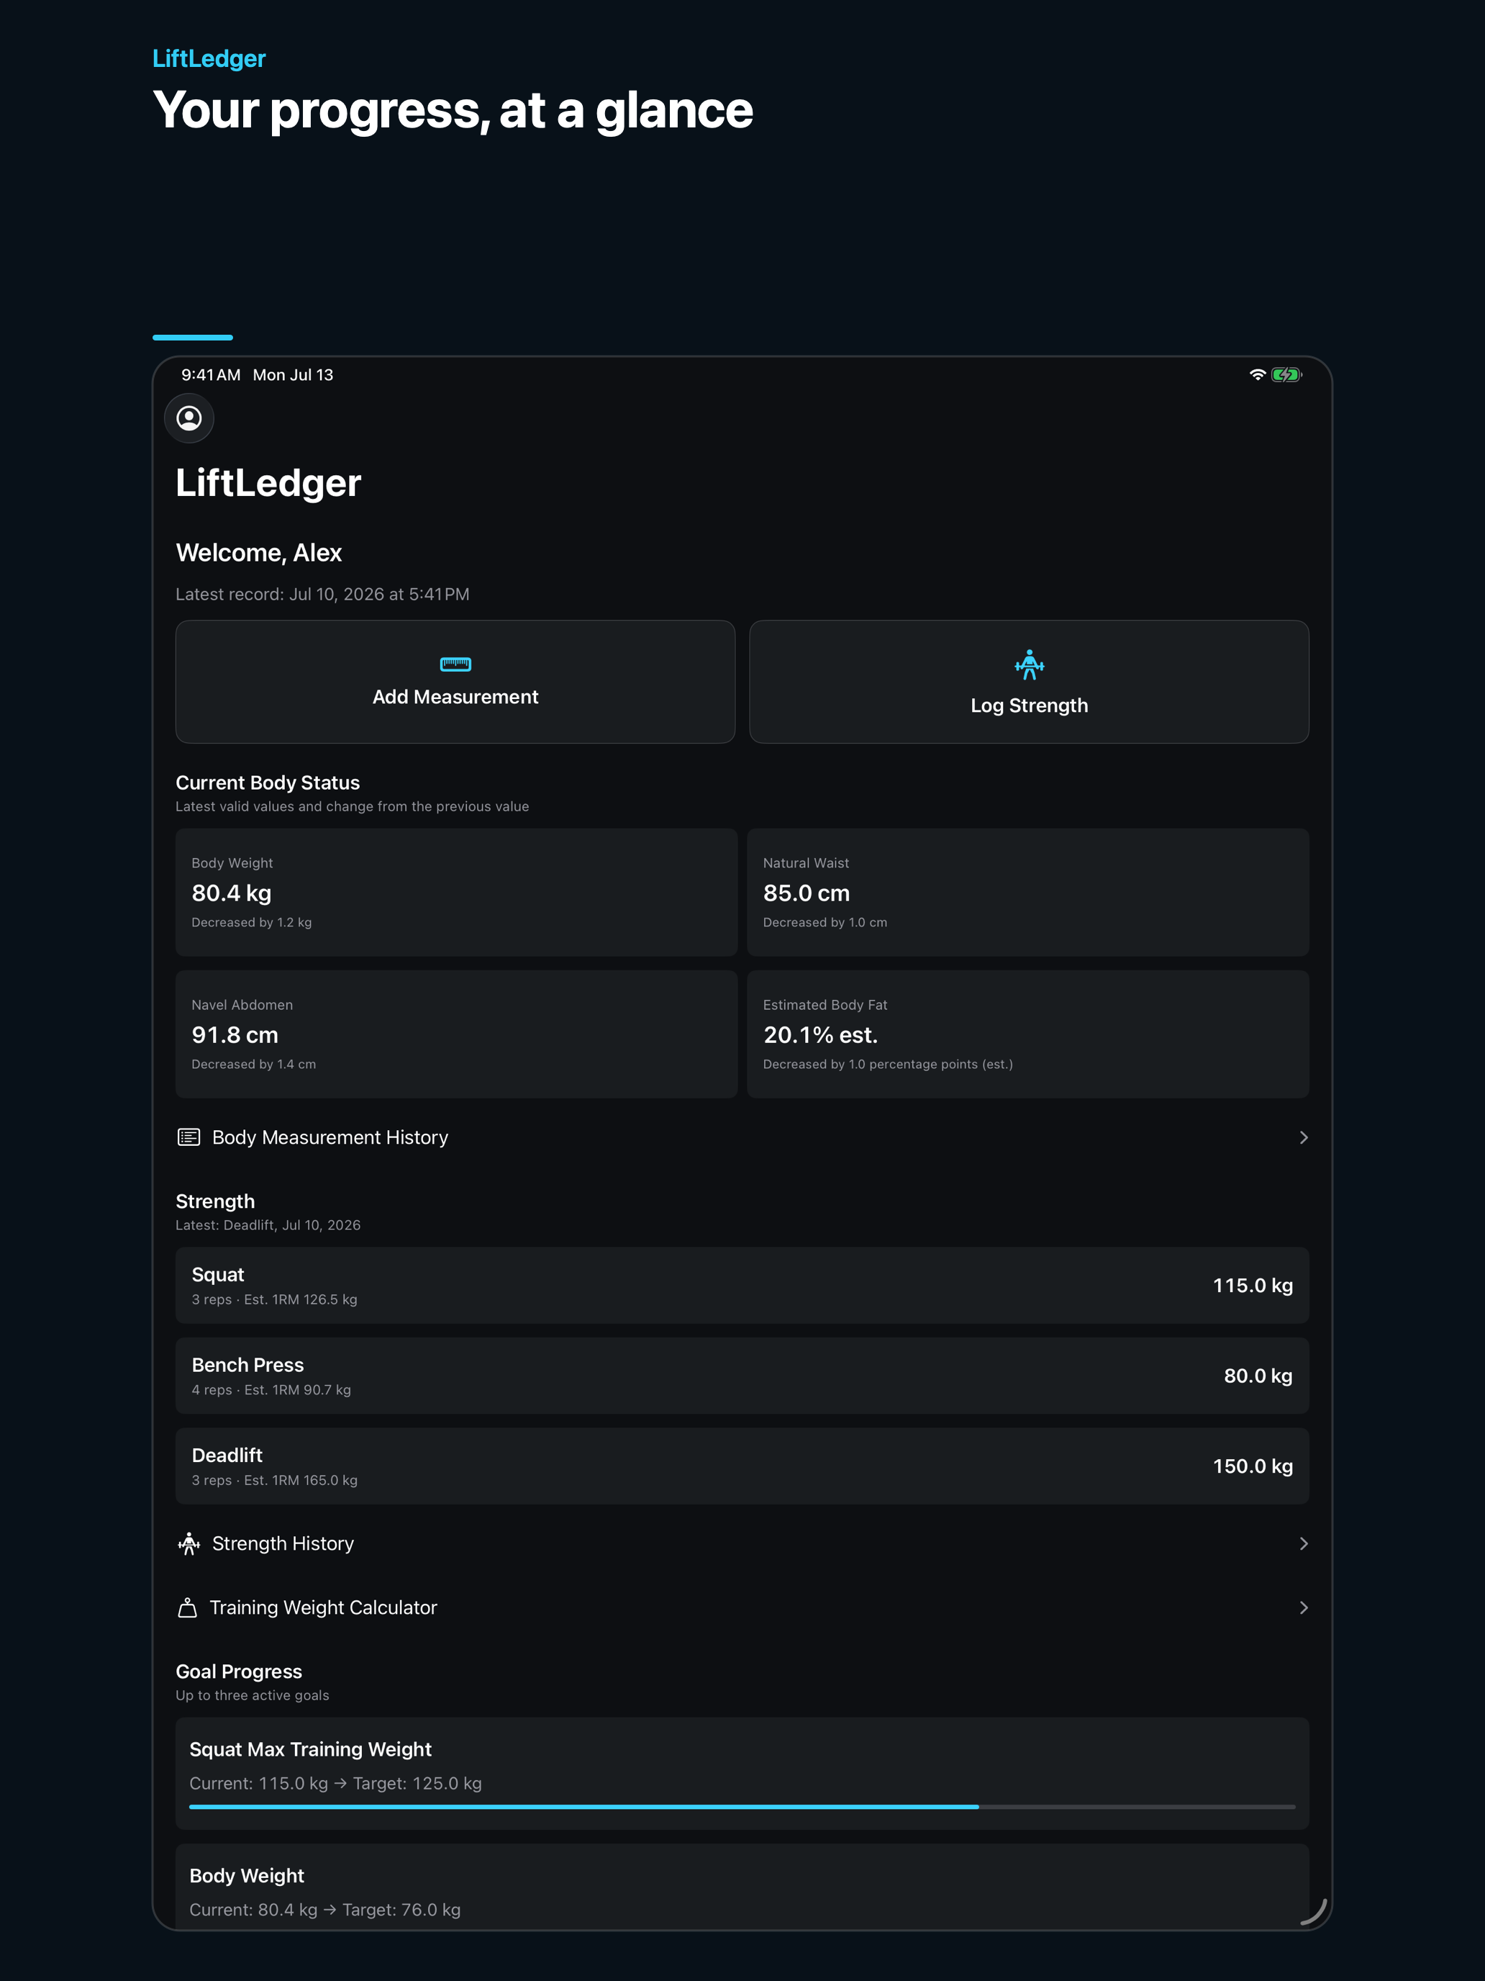
Task: Click the weightlifter icon on Log Strength
Action: point(1030,664)
